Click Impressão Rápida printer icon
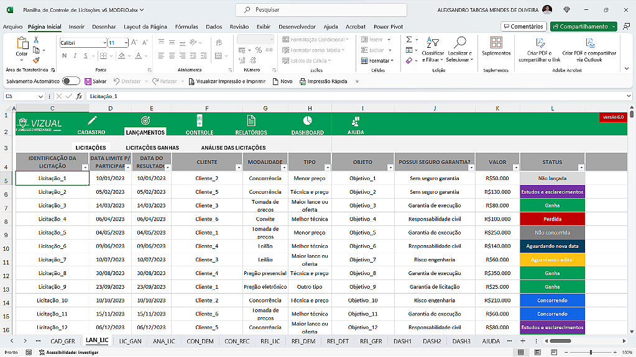Screen dimensions: 636x357 click(302, 81)
